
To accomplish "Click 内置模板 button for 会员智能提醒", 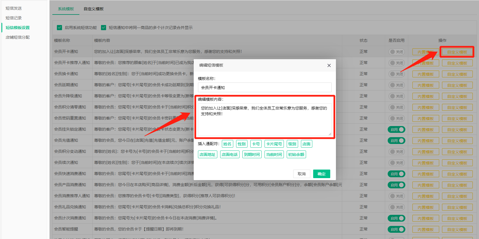I will (x=426, y=230).
